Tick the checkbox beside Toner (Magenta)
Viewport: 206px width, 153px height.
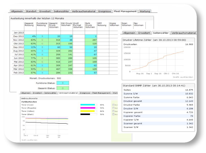(113, 108)
